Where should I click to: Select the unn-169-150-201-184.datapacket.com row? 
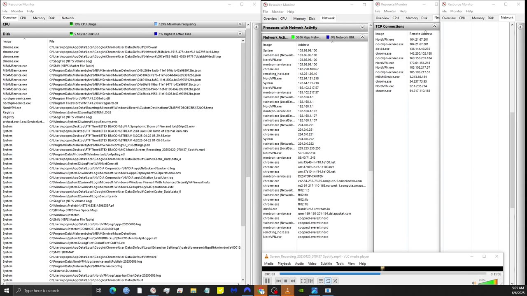[x=315, y=214]
